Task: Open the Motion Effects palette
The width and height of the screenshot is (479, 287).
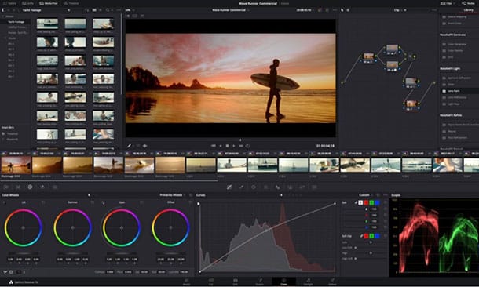Action: point(55,187)
